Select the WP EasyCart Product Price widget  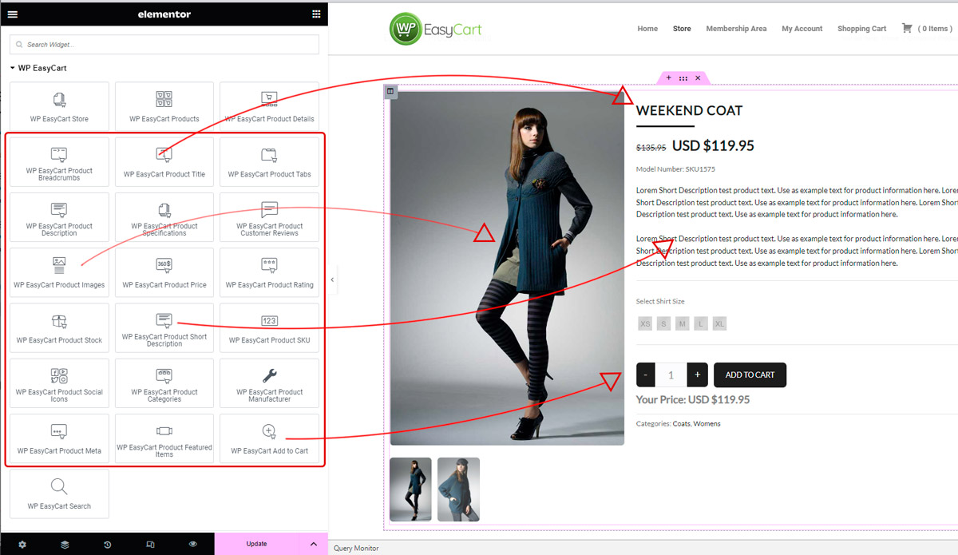(164, 272)
